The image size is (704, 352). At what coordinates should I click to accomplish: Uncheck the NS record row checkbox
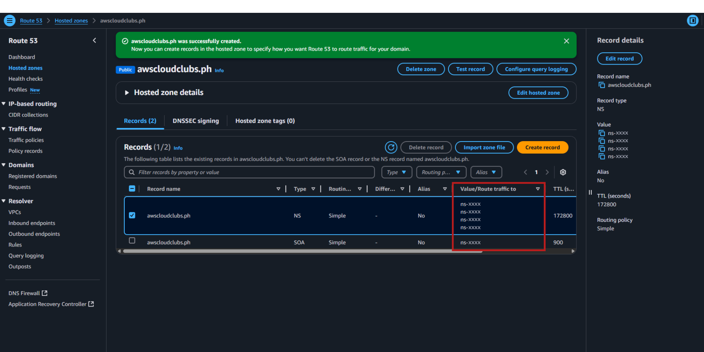click(x=132, y=215)
